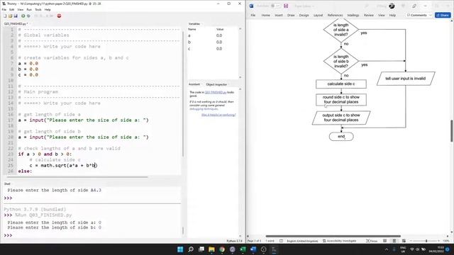
Task: Click 'Was it helpful or confusing?' link
Action: (x=218, y=115)
